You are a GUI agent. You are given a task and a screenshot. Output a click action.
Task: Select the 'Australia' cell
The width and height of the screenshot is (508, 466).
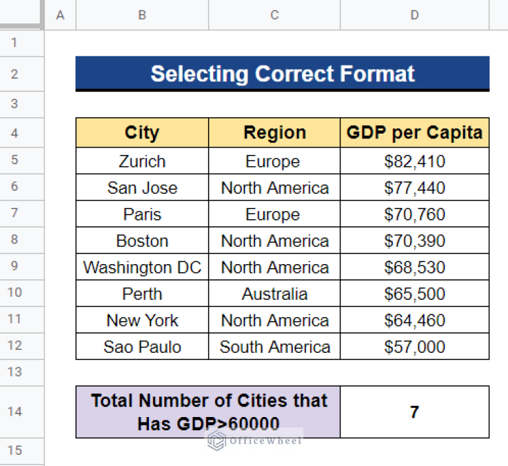(274, 294)
